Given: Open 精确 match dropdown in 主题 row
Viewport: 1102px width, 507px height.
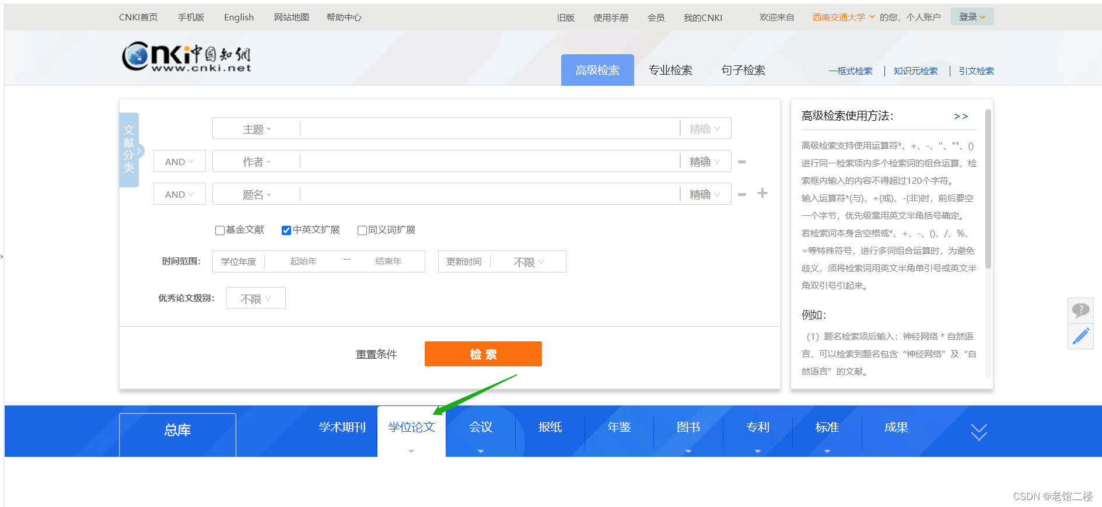Looking at the screenshot, I should click(705, 129).
